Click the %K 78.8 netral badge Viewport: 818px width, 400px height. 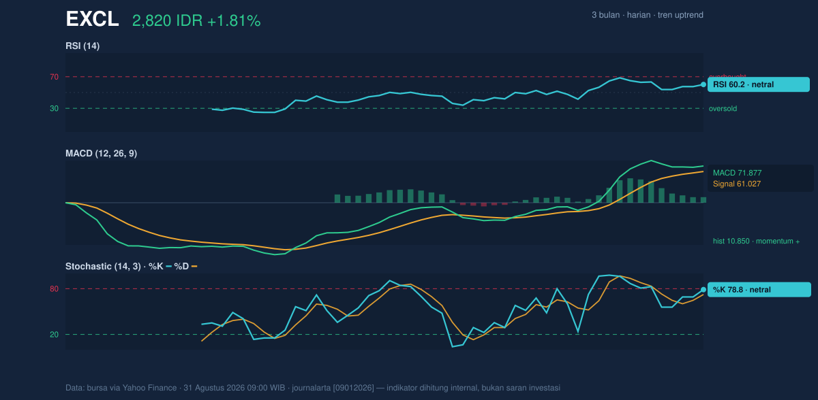pyautogui.click(x=759, y=290)
